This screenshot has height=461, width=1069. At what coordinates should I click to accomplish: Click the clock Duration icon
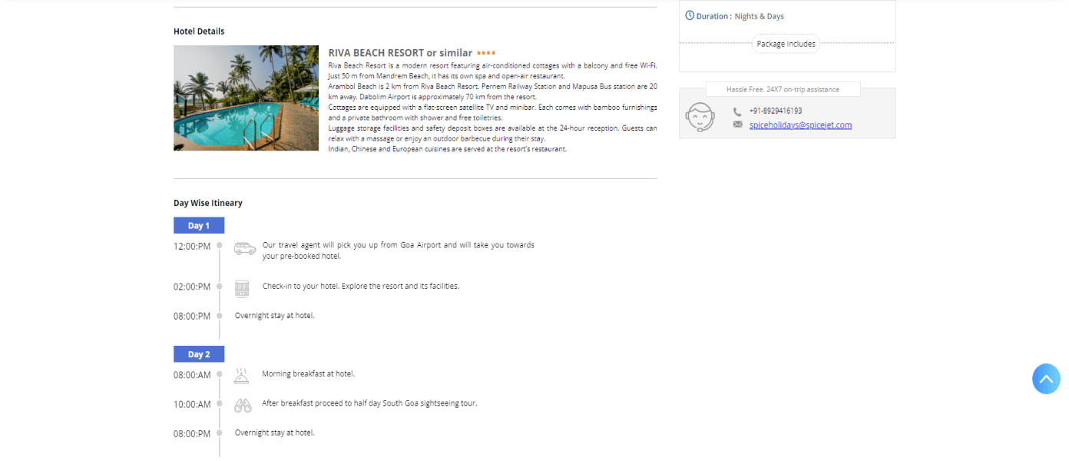coord(690,15)
